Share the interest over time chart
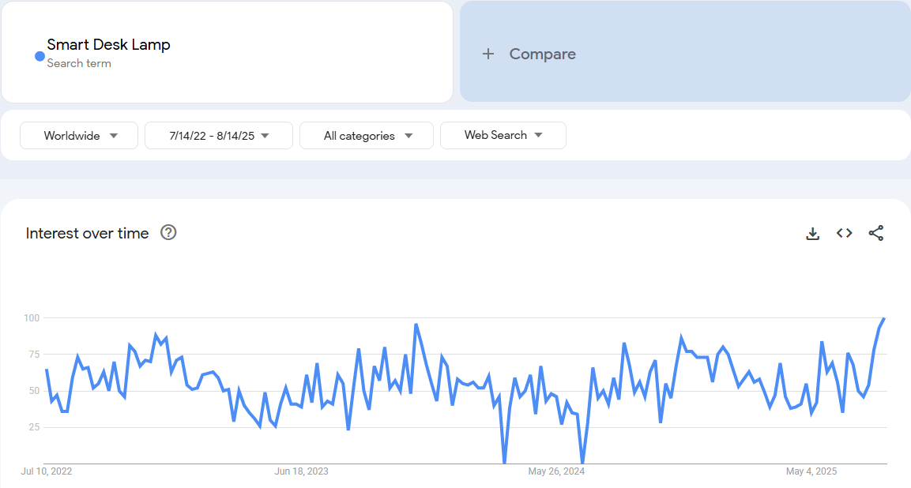 (x=875, y=233)
